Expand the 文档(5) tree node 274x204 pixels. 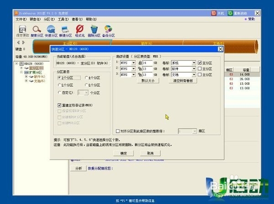(x=26, y=81)
